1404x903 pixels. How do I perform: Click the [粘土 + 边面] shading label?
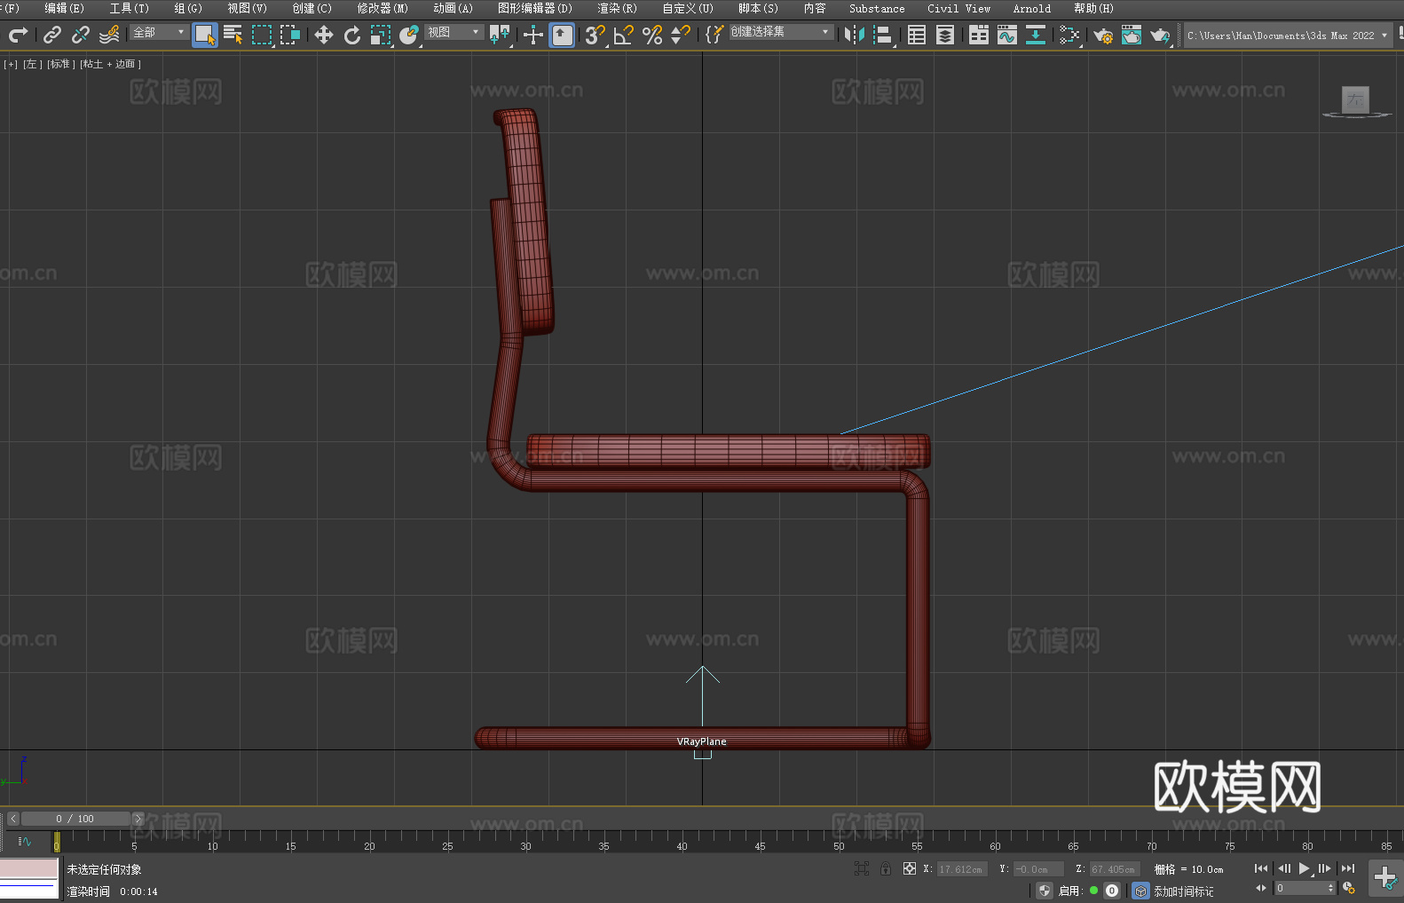coord(111,64)
